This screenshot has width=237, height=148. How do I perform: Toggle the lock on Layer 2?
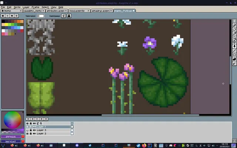(31, 134)
